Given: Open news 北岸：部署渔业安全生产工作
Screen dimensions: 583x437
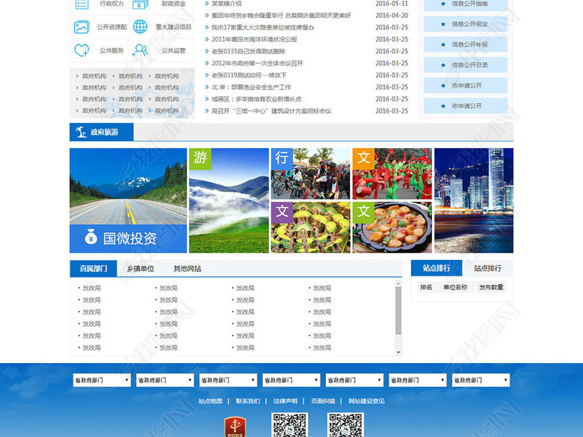Looking at the screenshot, I should coord(251,87).
